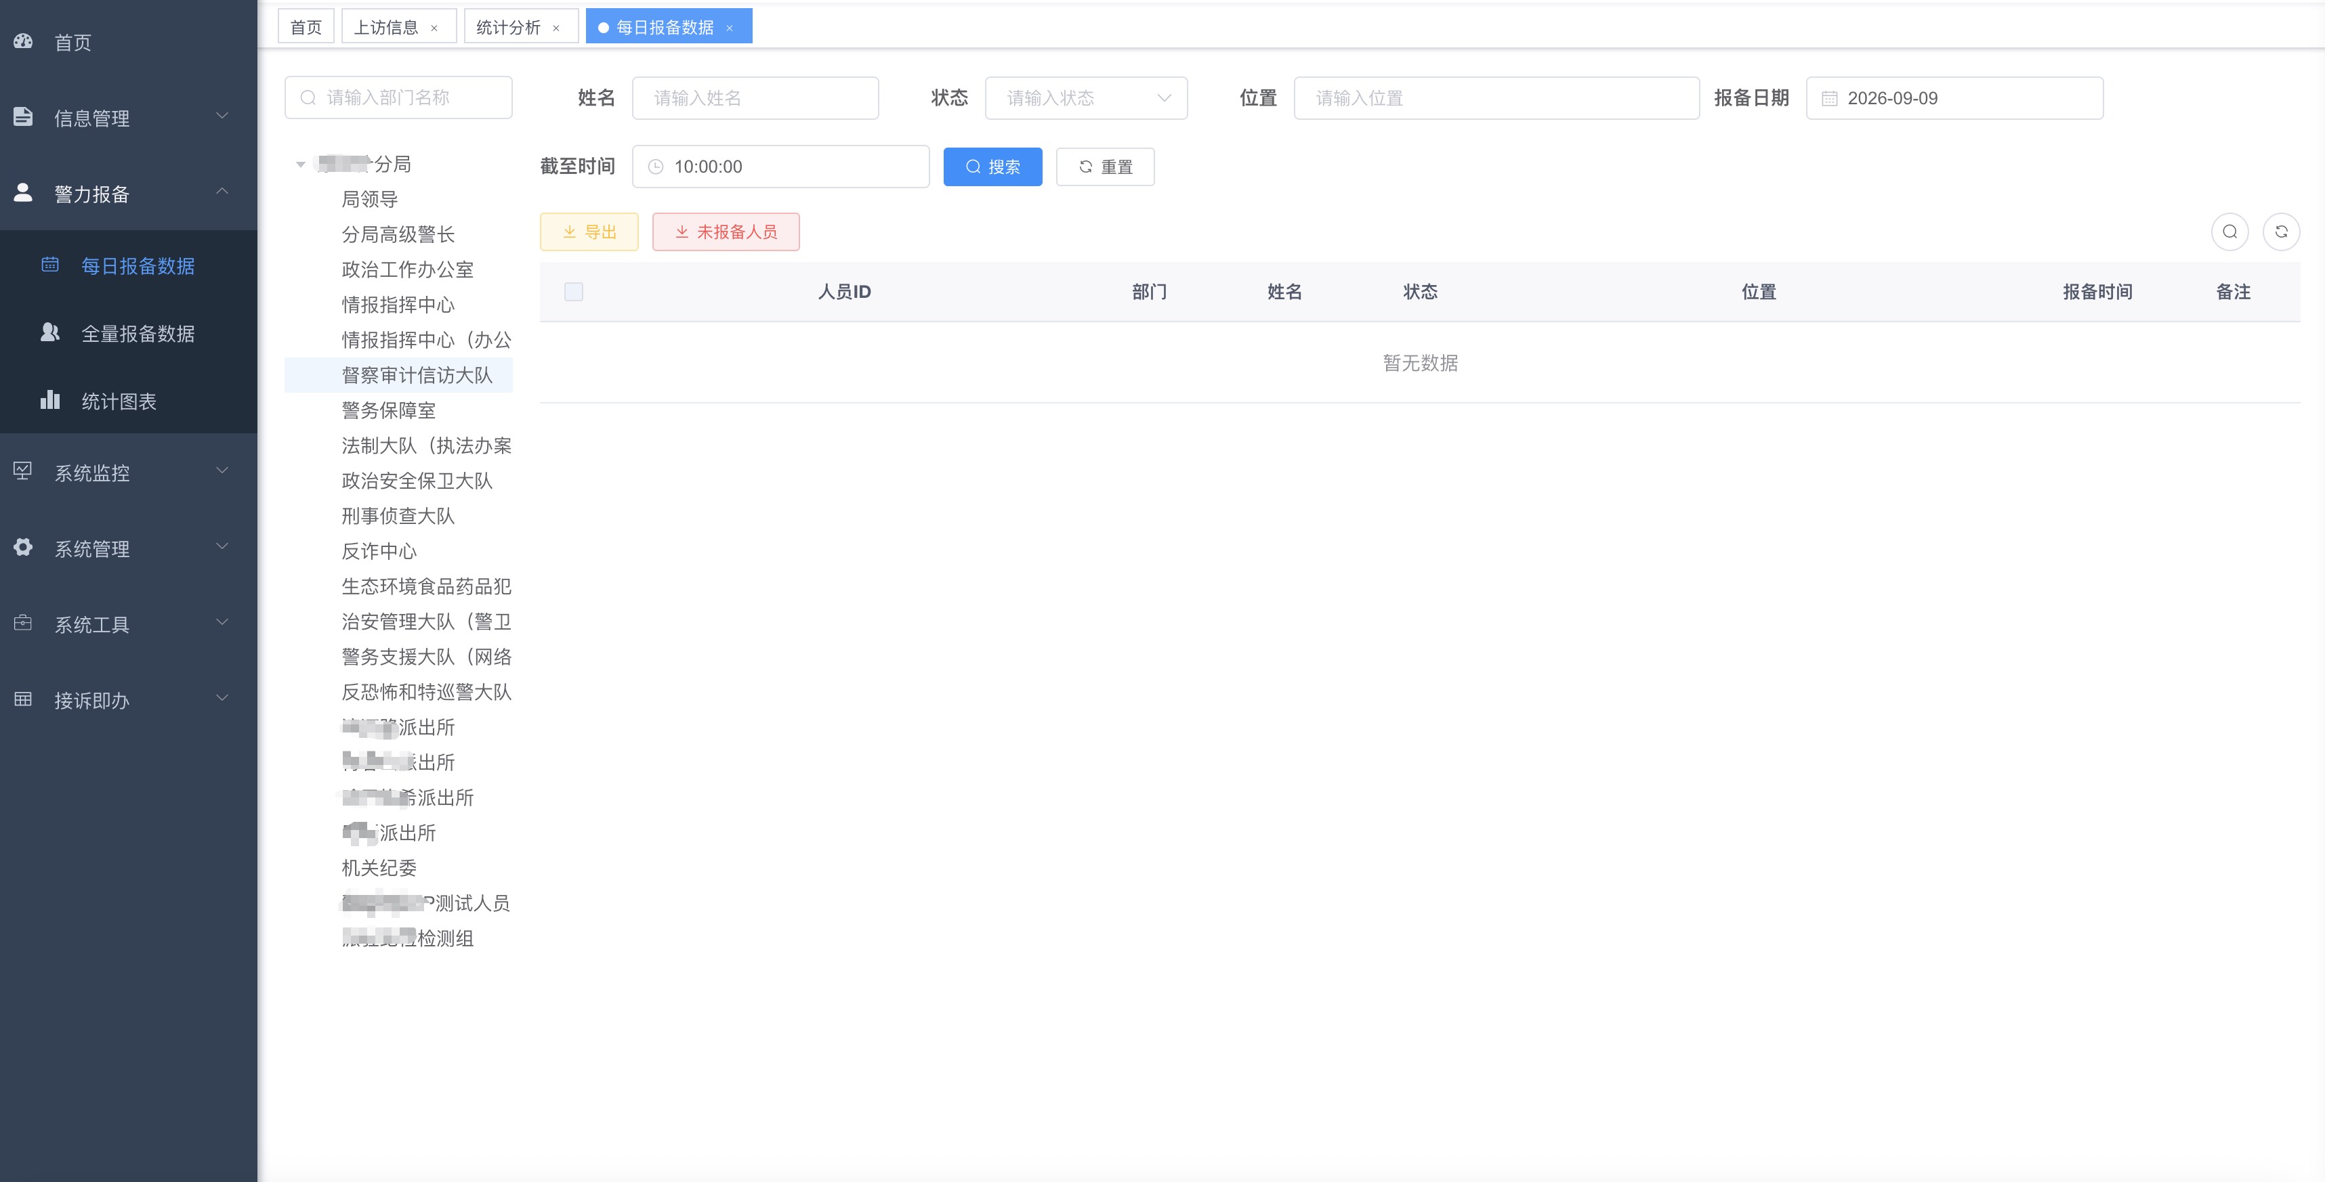
Task: Click the calendar icon beside 每日报备数据
Action: coord(51,265)
